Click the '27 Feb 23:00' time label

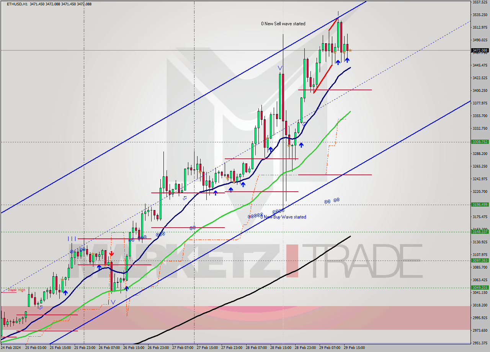232,348
